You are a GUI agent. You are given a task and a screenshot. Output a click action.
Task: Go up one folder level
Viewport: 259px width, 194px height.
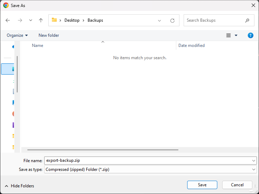tap(41, 20)
